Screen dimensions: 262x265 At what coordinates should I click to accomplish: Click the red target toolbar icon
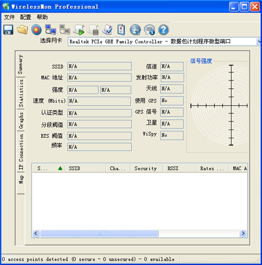click(36, 30)
